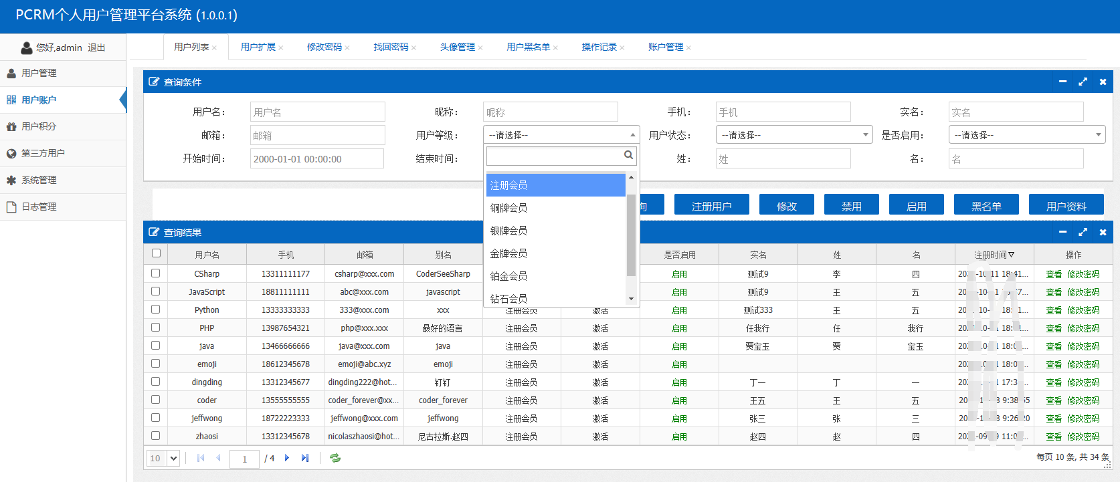Go to the next page arrow
The height and width of the screenshot is (482, 1120).
click(287, 458)
